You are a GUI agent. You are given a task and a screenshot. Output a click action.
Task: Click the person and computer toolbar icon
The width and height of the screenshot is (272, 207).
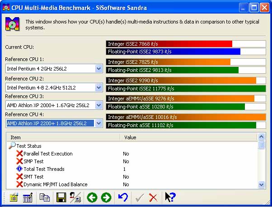click(x=75, y=198)
